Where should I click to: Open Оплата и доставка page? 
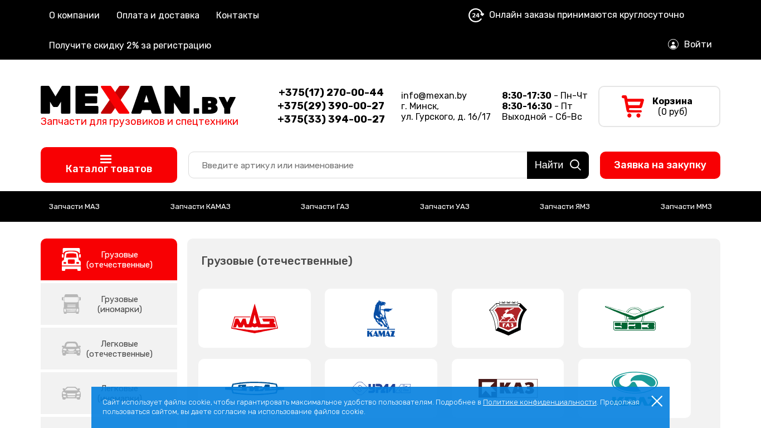coord(158,15)
